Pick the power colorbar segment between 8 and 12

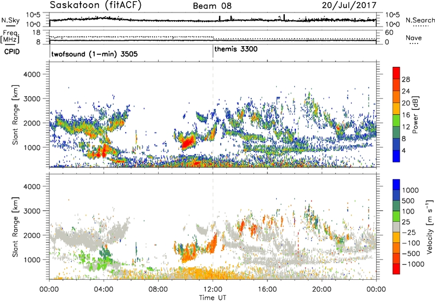tap(396, 132)
